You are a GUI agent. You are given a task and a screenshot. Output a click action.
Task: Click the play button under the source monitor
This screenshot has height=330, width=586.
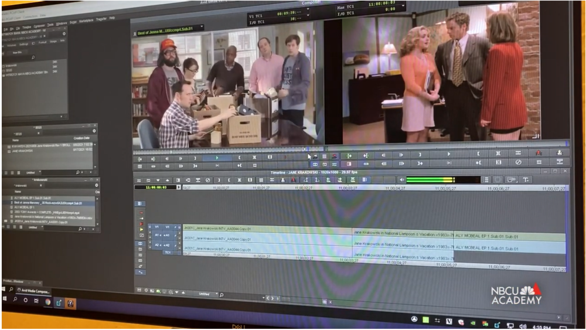coord(217,158)
